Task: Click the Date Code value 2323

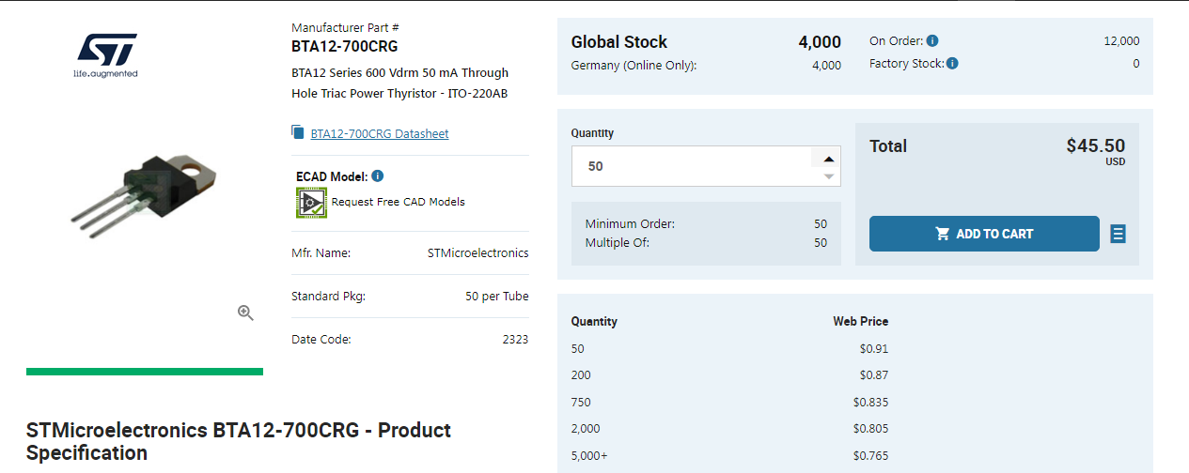Action: 515,340
